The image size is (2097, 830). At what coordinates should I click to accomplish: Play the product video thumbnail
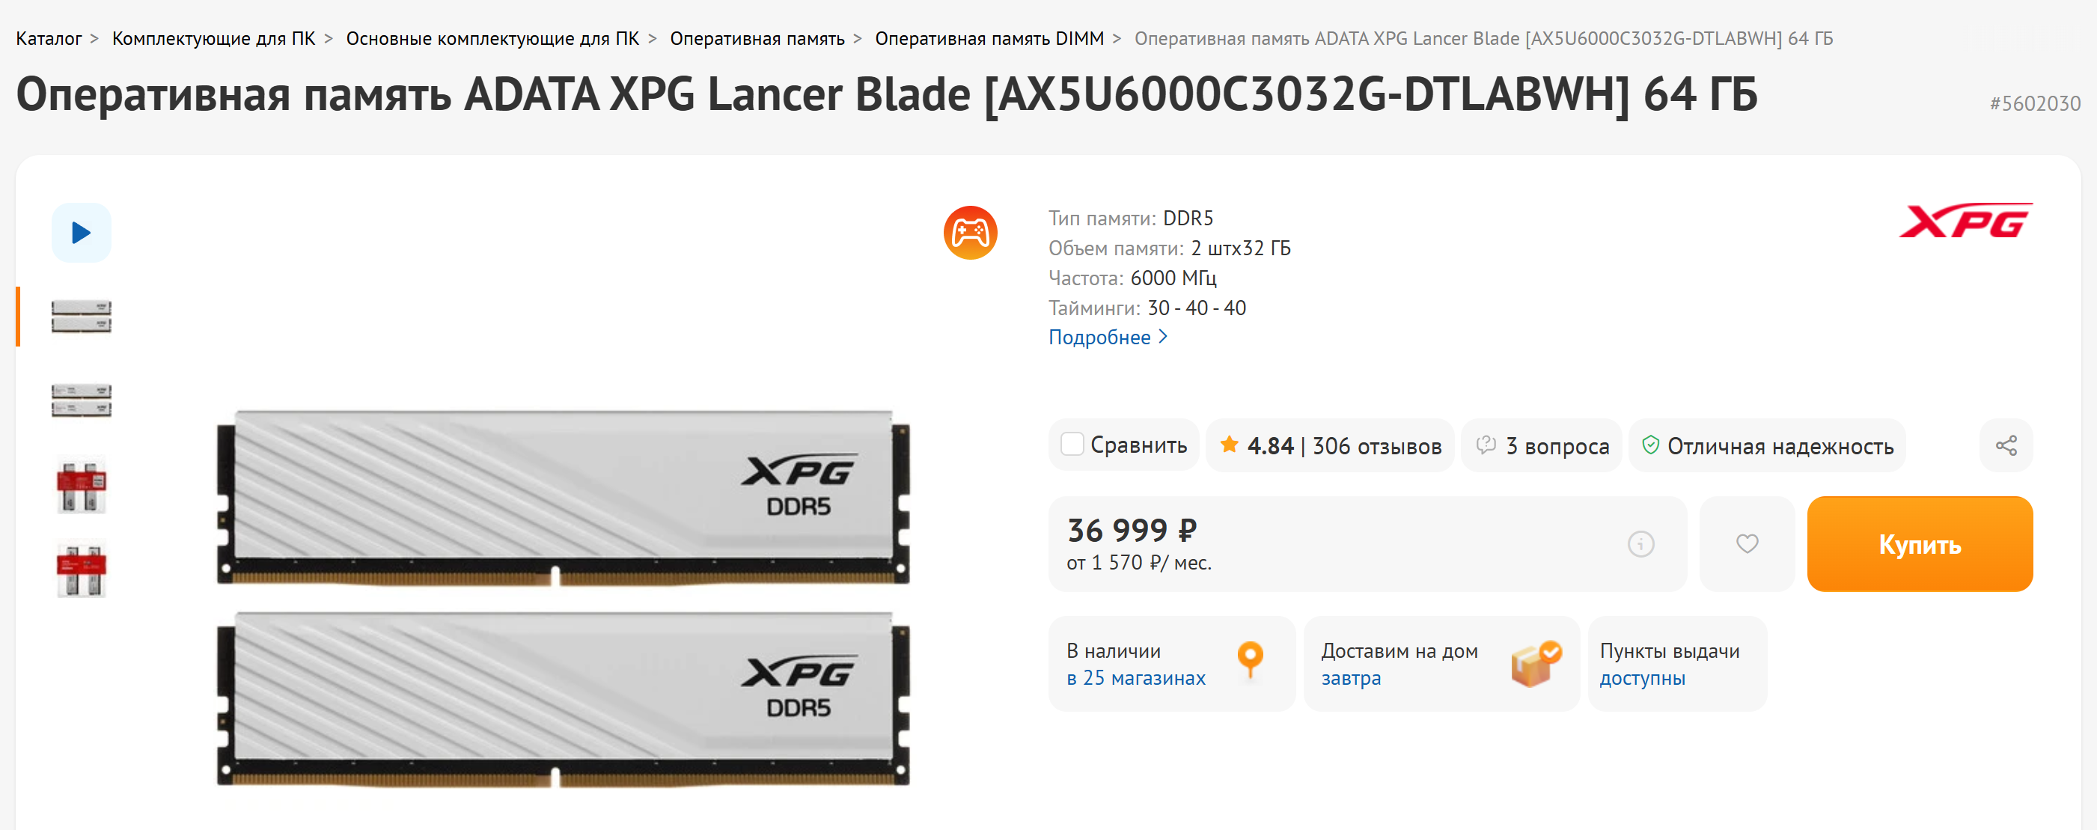tap(82, 233)
